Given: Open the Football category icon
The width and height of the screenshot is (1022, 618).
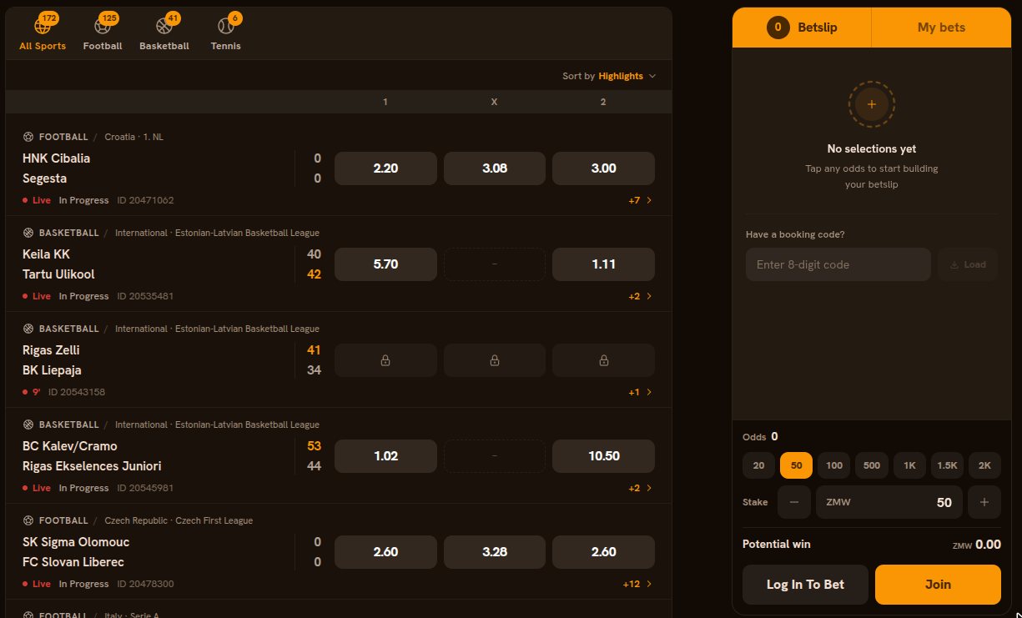Looking at the screenshot, I should [103, 26].
